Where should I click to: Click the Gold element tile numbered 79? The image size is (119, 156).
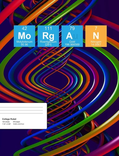tap(72, 36)
